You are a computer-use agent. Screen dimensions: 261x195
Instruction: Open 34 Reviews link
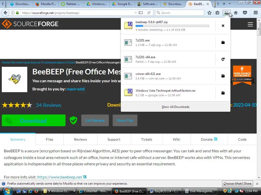point(48,105)
